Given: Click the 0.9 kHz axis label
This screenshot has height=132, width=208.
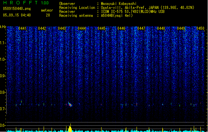Looking at the screenshot, I should (3, 76).
